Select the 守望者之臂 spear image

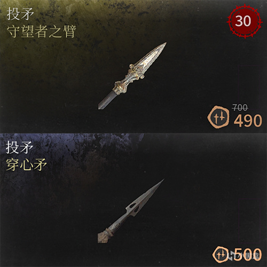(132, 76)
